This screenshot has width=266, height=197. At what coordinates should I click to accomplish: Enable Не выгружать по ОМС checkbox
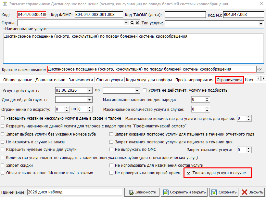point(111,150)
